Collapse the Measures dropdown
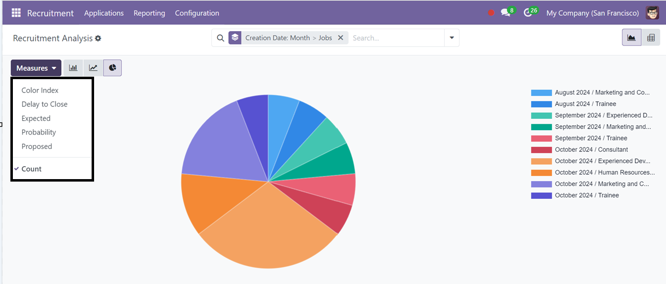This screenshot has height=284, width=666. [36, 68]
